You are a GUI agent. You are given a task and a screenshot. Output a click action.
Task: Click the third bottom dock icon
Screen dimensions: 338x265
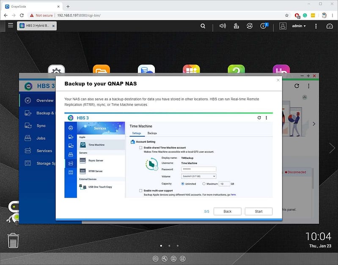tap(173, 259)
